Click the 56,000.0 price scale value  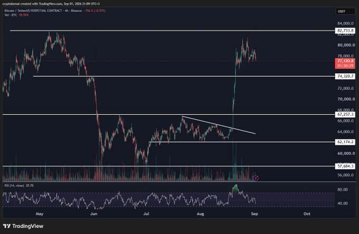[346, 175]
